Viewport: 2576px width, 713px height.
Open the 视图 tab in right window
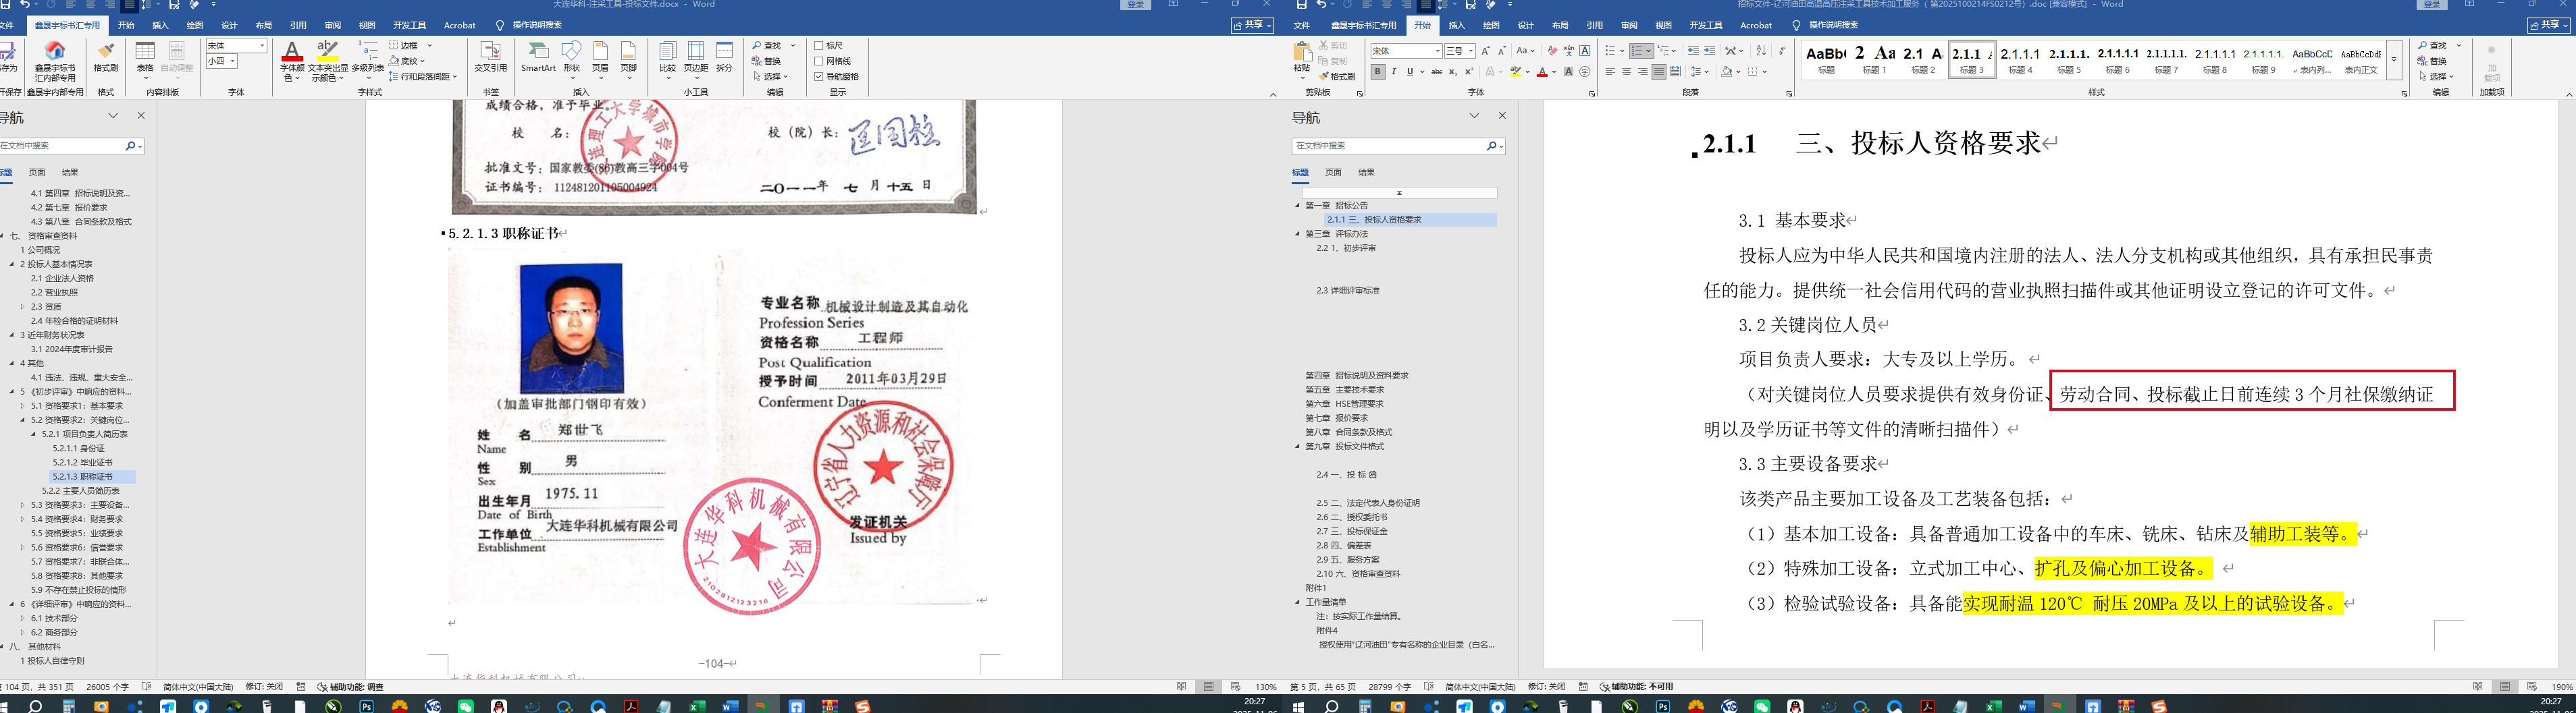click(1663, 25)
